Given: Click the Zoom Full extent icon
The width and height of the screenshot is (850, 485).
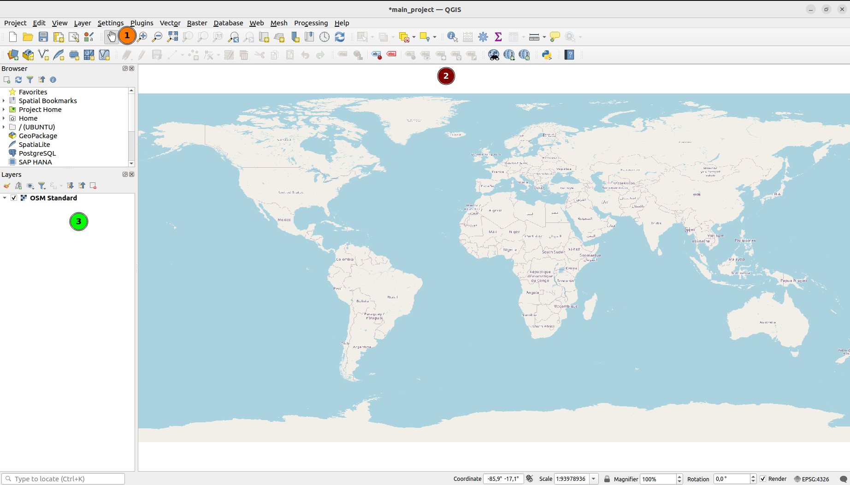Looking at the screenshot, I should 172,37.
